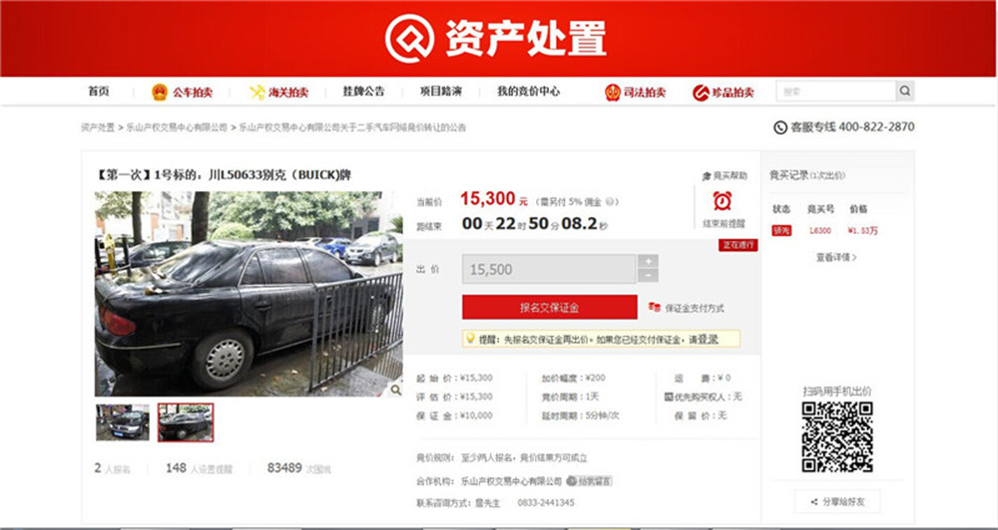Click the 分享给好友 share button
Viewport: 998px width, 530px height.
point(837,501)
